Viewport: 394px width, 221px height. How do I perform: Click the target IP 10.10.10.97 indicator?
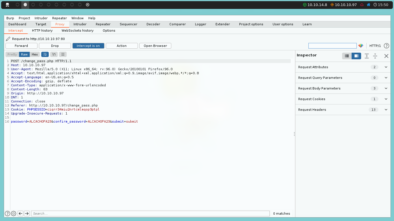pyautogui.click(x=344, y=5)
